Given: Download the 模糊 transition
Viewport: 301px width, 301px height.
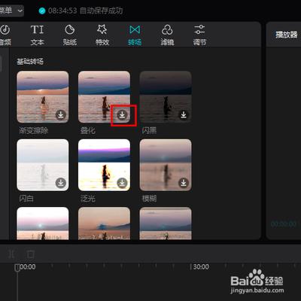Looking at the screenshot, I should (184, 183).
